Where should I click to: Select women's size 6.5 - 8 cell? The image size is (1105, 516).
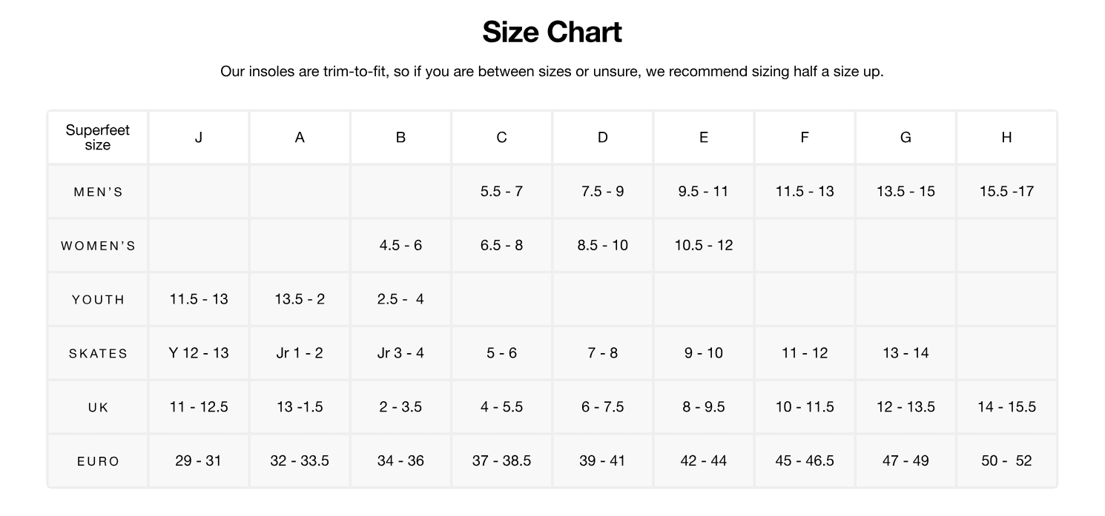pos(501,245)
